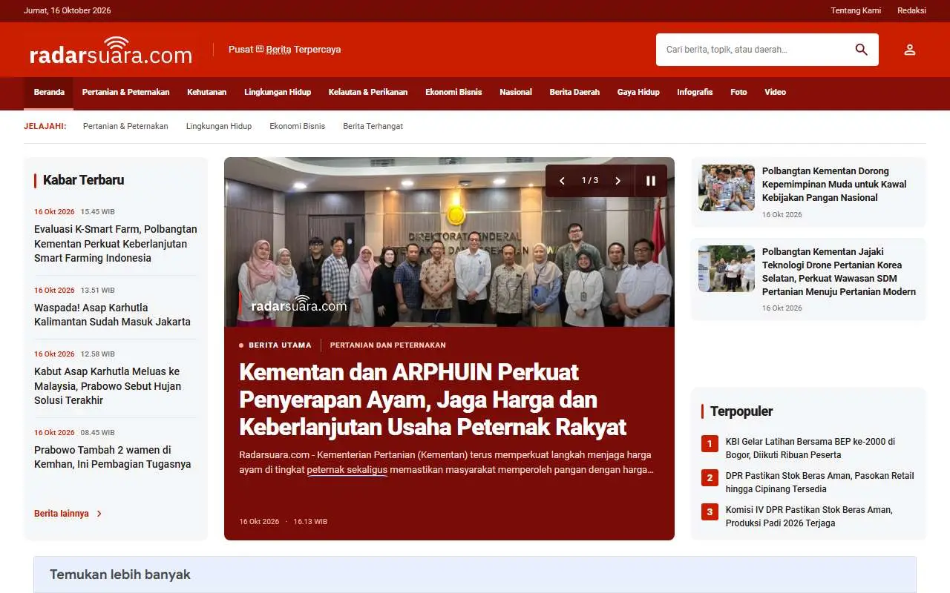Click the search magnifier icon
The image size is (950, 593).
861,50
